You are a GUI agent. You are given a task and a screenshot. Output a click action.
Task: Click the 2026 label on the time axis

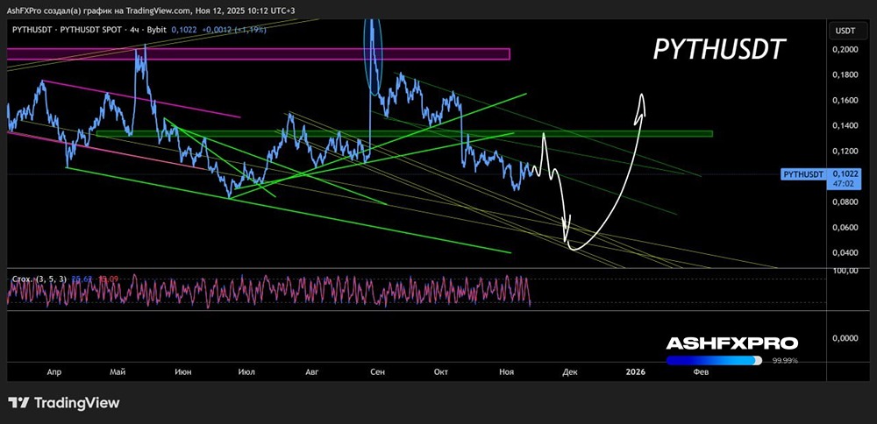pyautogui.click(x=636, y=372)
